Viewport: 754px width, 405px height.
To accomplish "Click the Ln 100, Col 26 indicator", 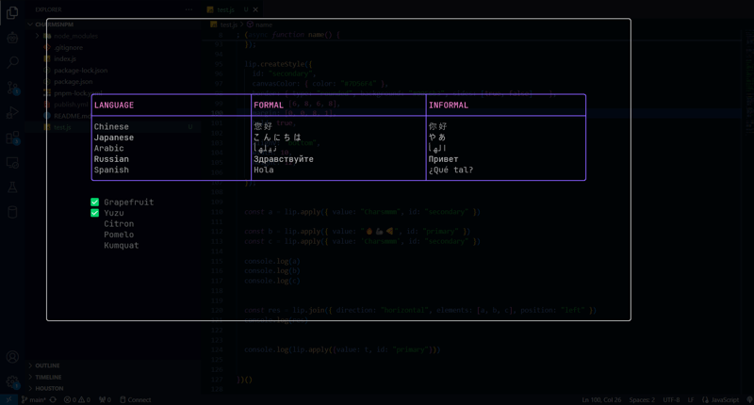I will point(600,400).
